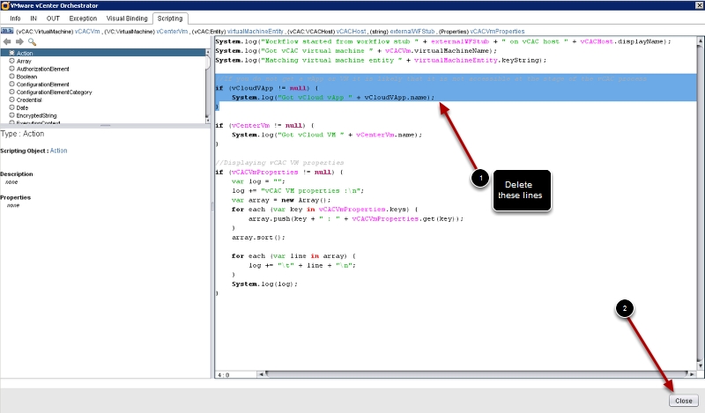Open the Info tab
This screenshot has height=413, width=705.
[x=15, y=18]
